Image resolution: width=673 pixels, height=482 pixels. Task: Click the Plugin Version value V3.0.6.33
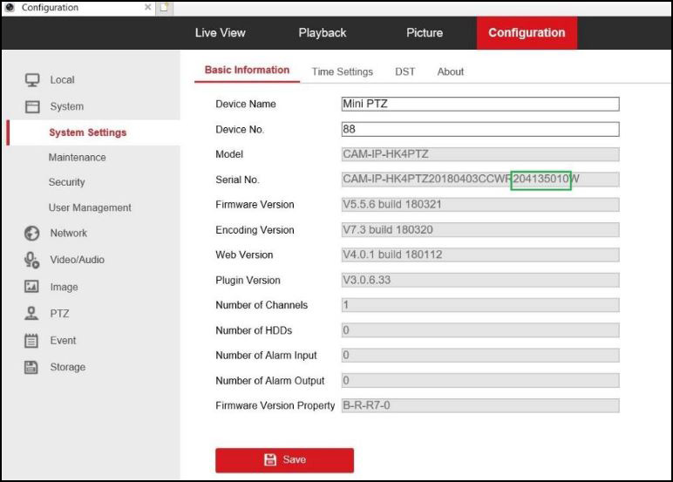[x=480, y=280]
